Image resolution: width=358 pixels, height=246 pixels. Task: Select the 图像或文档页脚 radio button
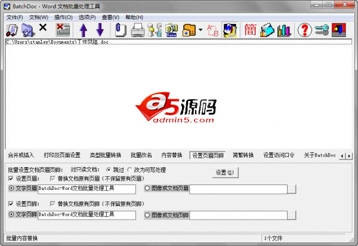coord(147,215)
